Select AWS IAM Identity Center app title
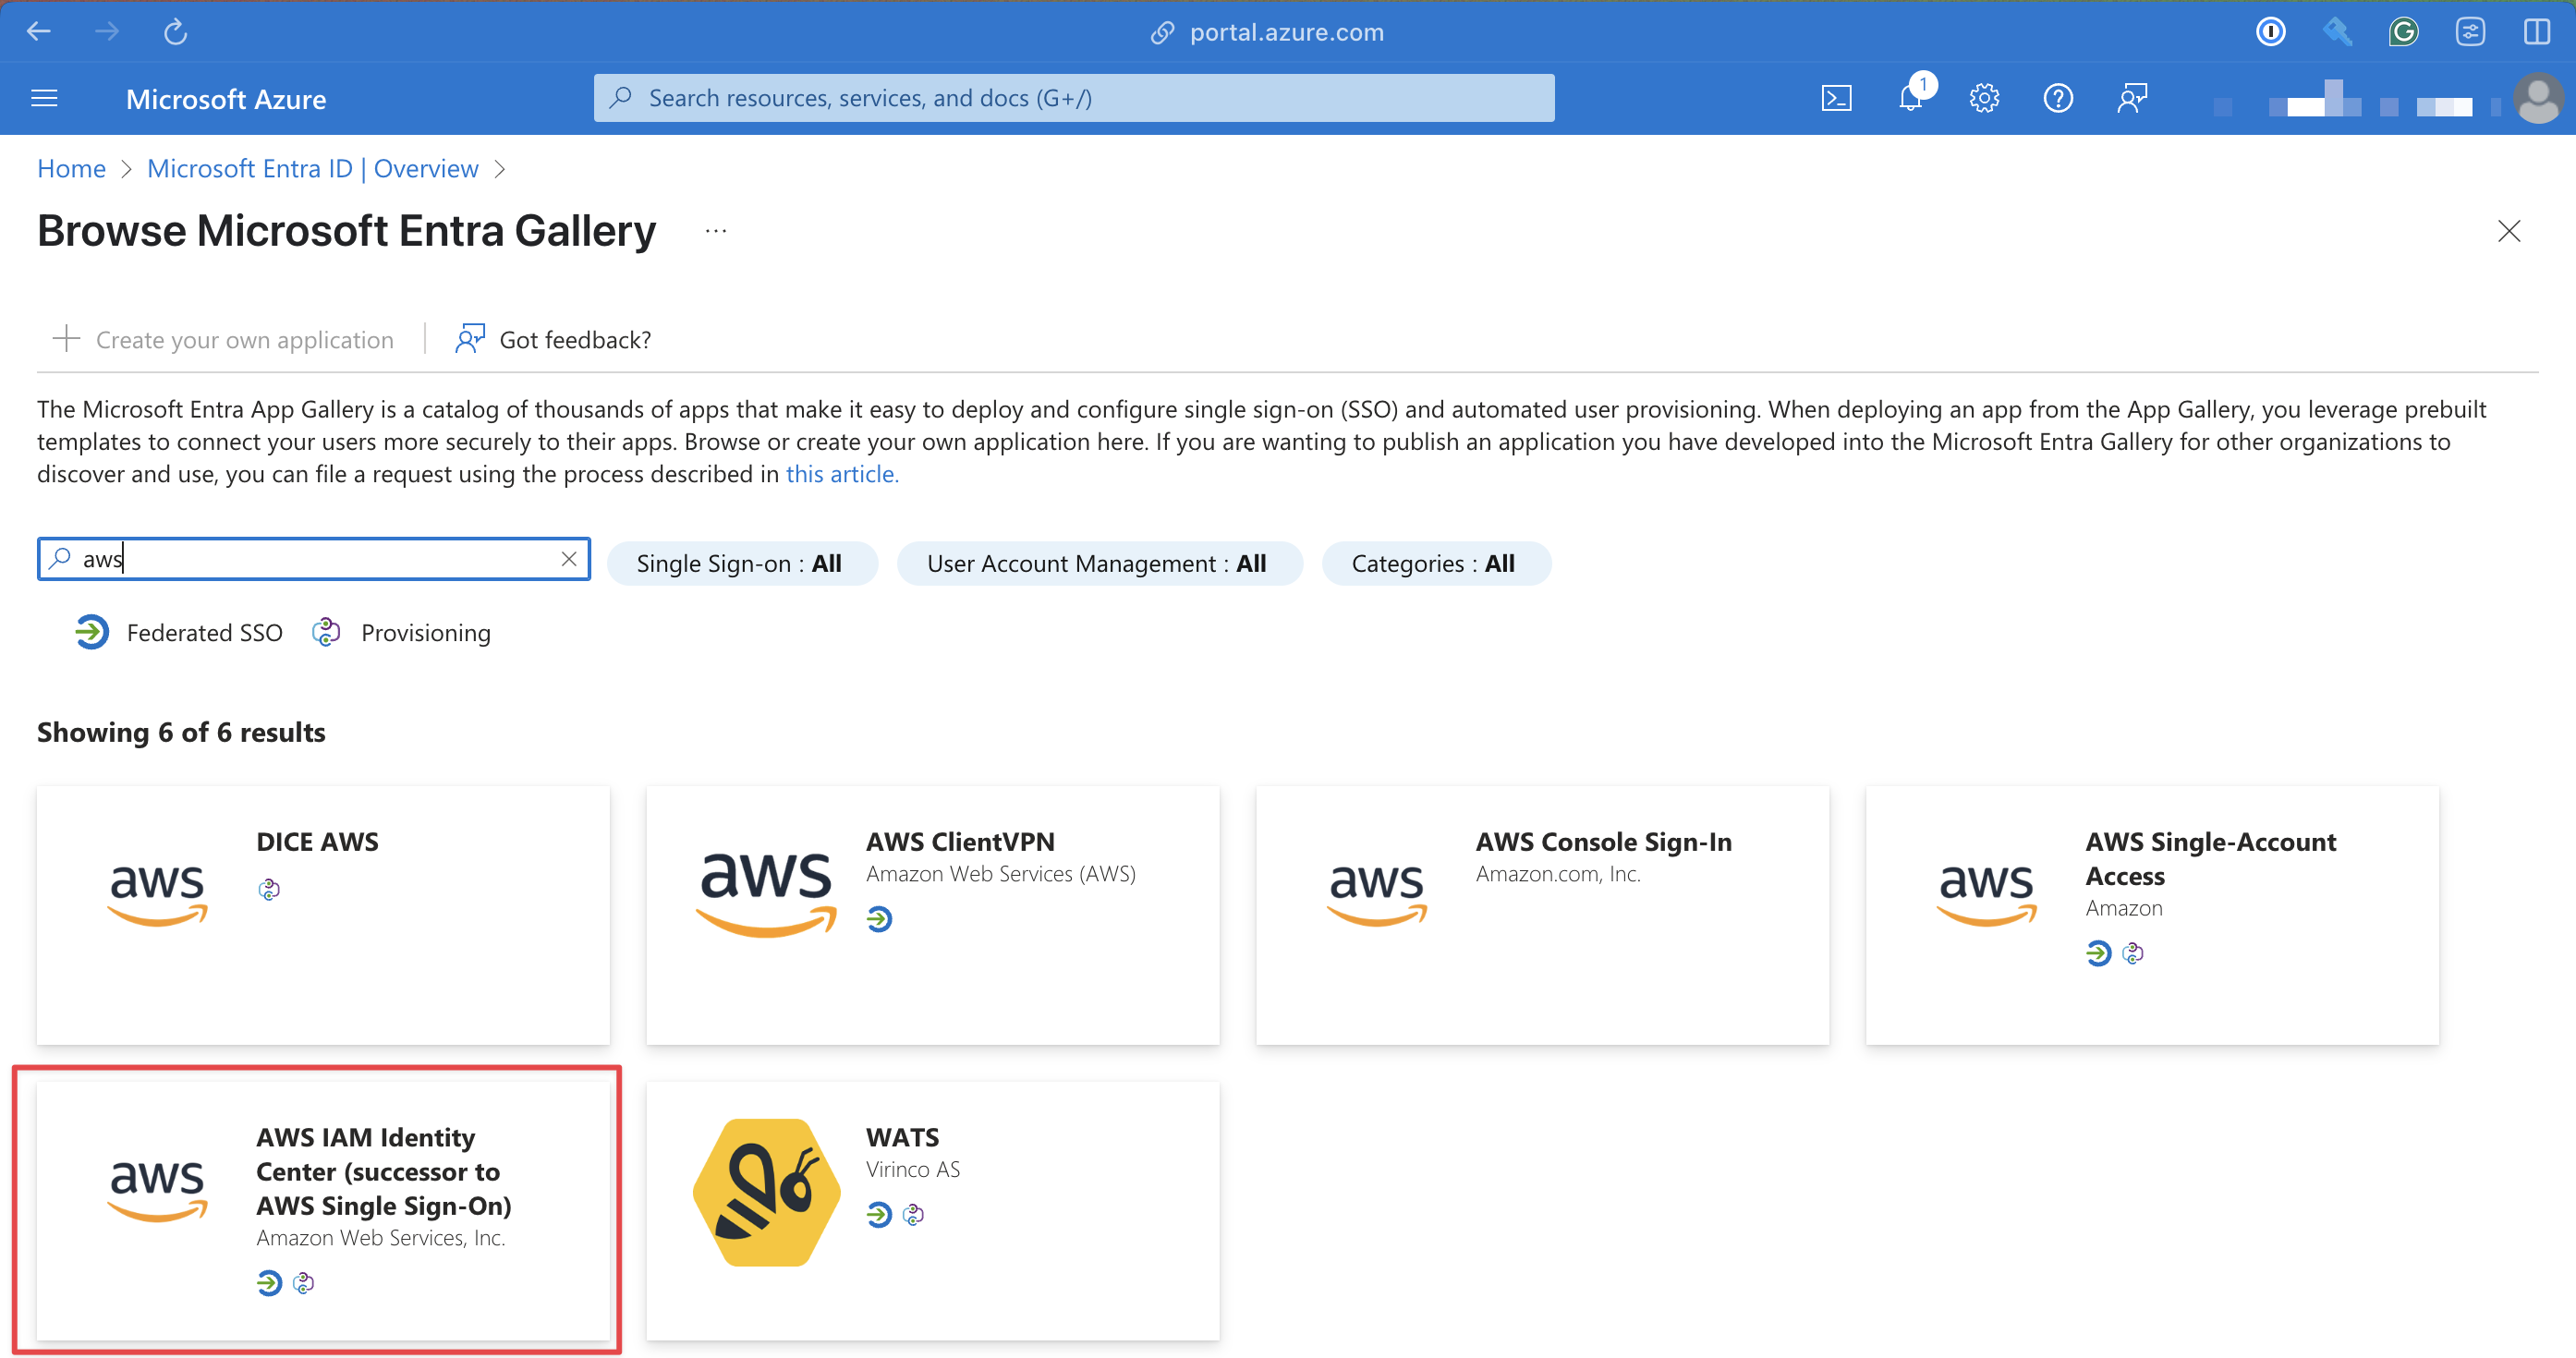2576x1358 pixels. point(383,1171)
